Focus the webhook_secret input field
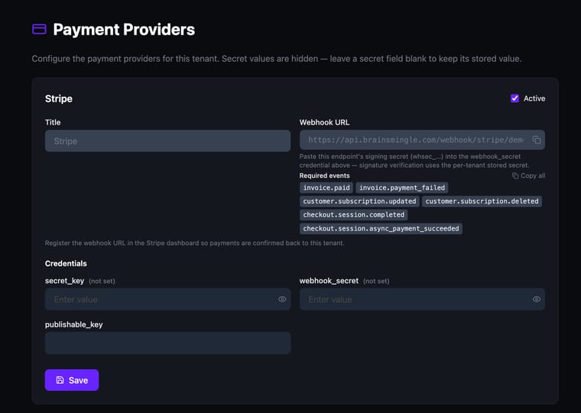The width and height of the screenshot is (581, 413). click(x=422, y=299)
